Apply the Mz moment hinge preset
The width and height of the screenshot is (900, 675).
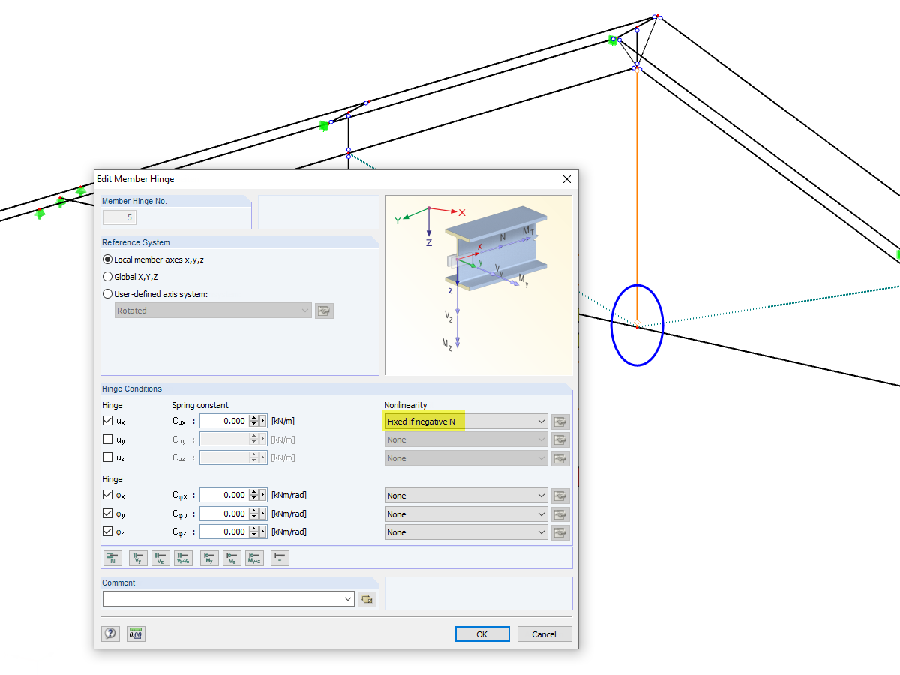(232, 558)
